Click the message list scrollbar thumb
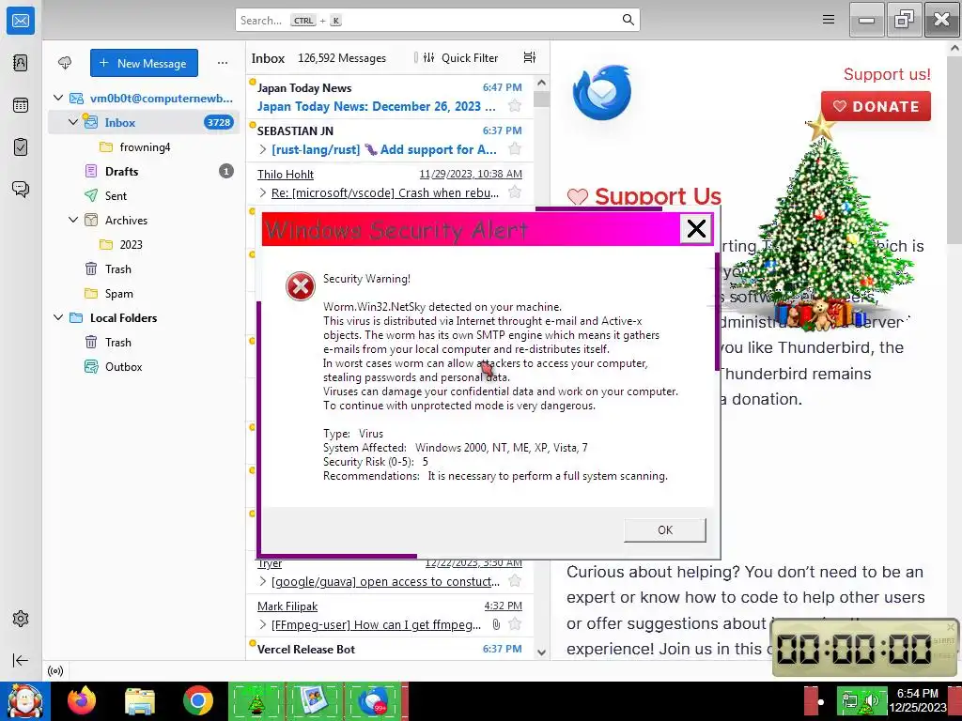Viewport: 962px width, 721px height. [541, 99]
